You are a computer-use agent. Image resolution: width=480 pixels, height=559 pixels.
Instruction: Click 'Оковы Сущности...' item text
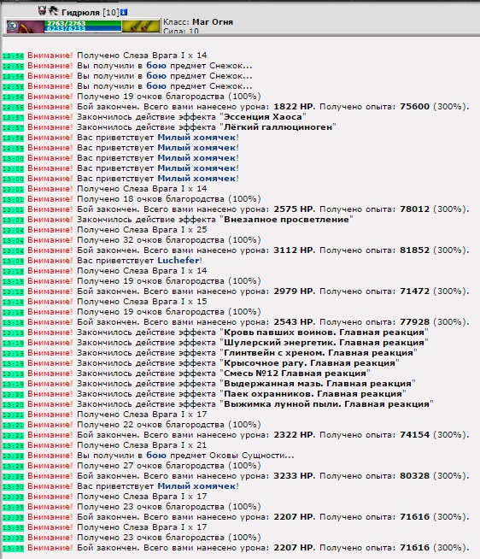tap(252, 456)
